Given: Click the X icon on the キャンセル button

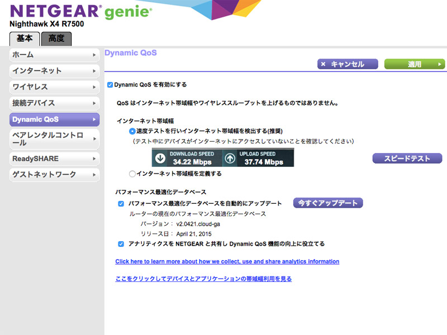Looking at the screenshot, I should pos(324,64).
